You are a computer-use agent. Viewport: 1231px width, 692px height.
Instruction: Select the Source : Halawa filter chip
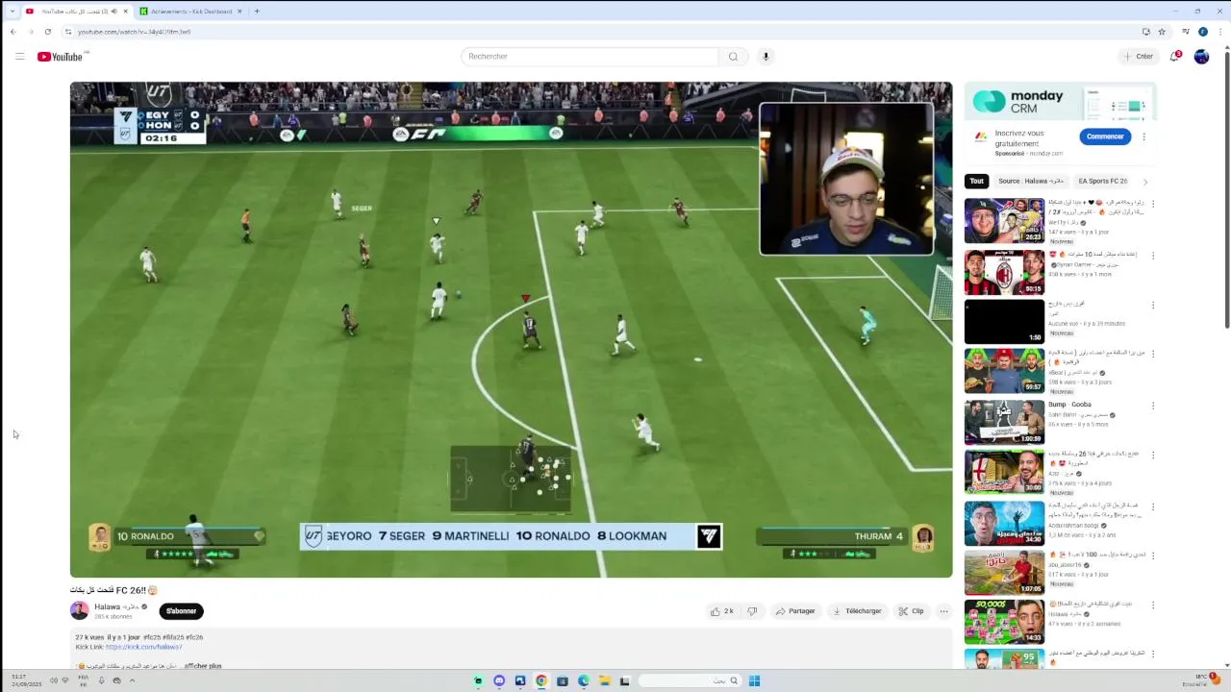point(1030,181)
